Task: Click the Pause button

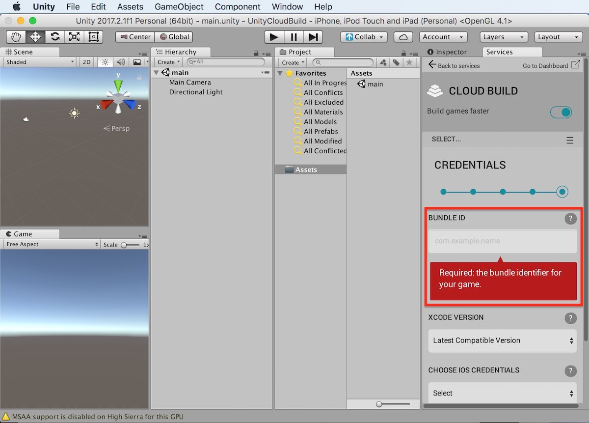Action: (294, 37)
